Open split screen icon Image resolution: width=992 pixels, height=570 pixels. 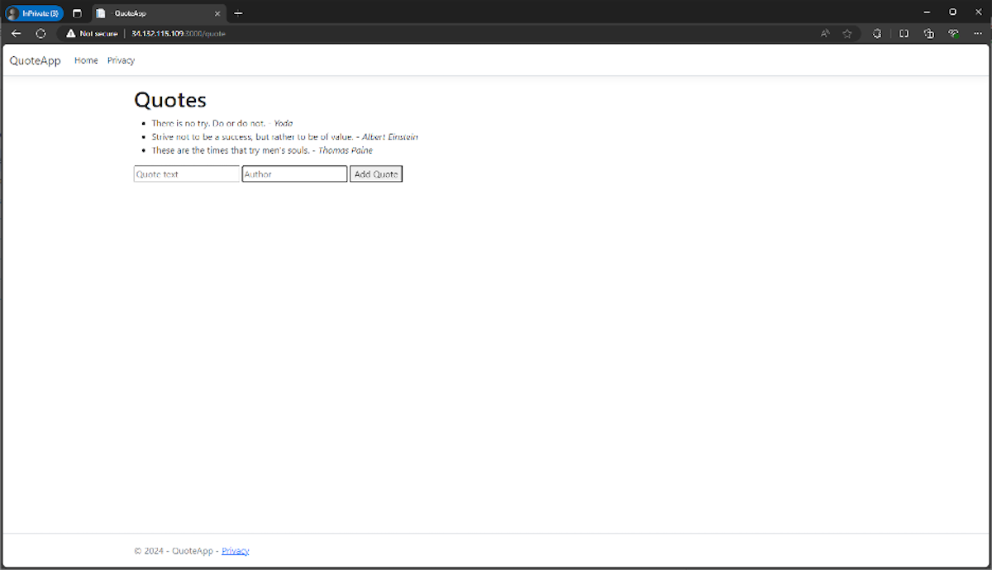(904, 34)
